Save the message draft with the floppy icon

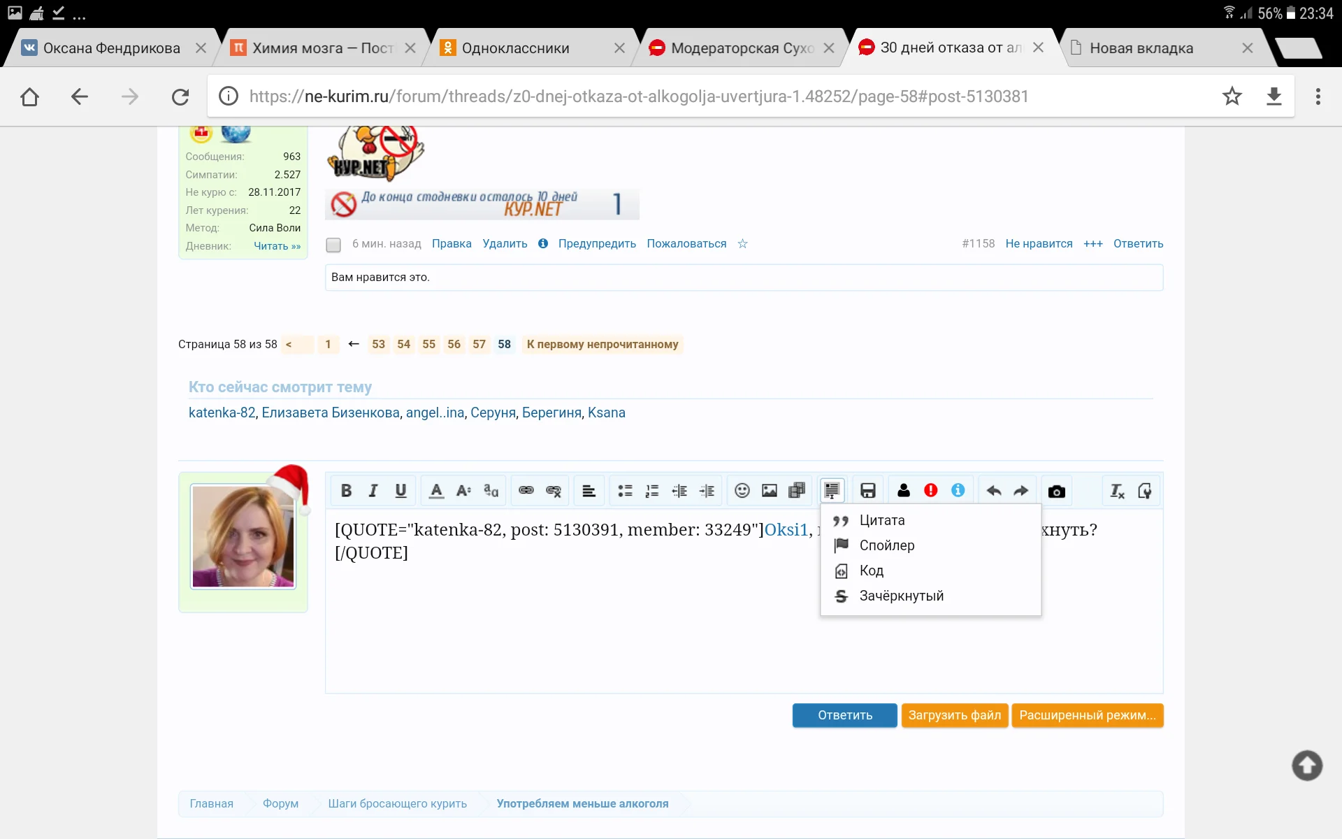[x=868, y=490]
